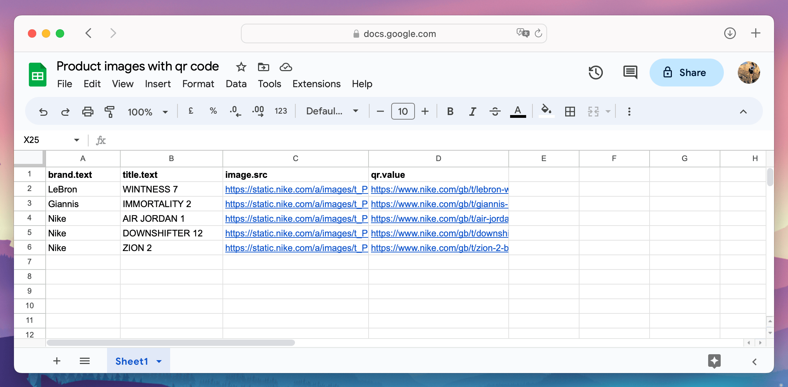Click the browser back arrow

point(89,33)
